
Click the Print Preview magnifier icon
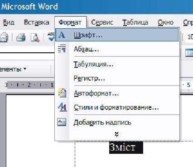[x=35, y=37]
